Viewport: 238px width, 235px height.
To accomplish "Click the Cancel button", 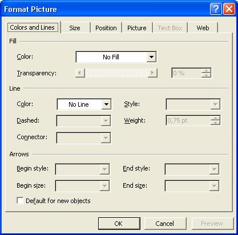I will click(x=165, y=224).
